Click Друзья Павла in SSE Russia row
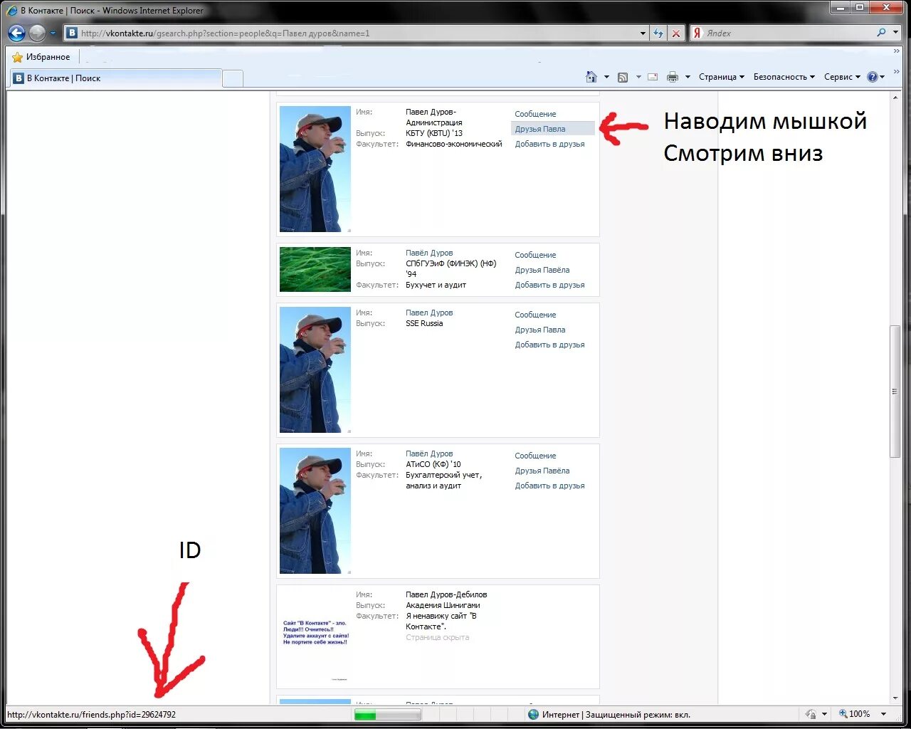The image size is (911, 729). coord(540,330)
